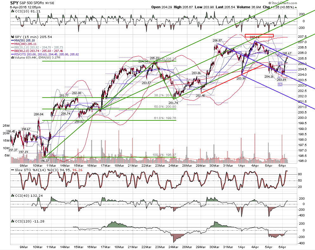
Task: Click the 196.37 low price label
Action: 44,161
